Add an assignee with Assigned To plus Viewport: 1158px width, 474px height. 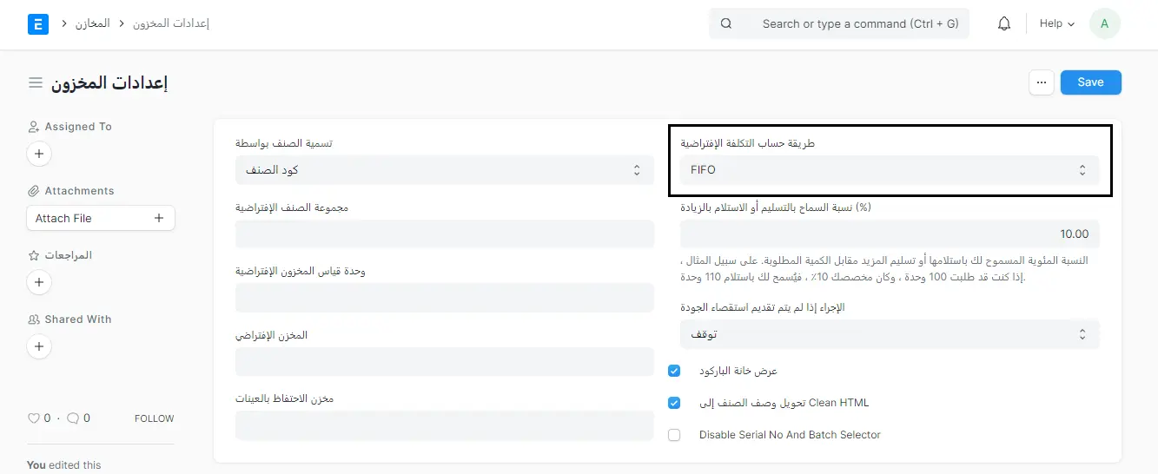38,155
